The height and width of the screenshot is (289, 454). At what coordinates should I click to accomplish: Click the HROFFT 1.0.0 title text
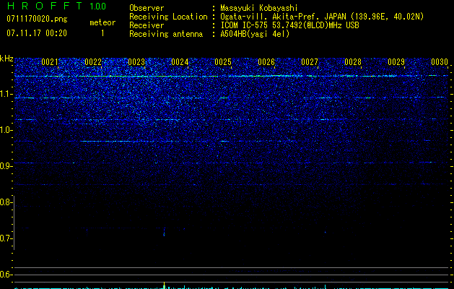click(56, 6)
